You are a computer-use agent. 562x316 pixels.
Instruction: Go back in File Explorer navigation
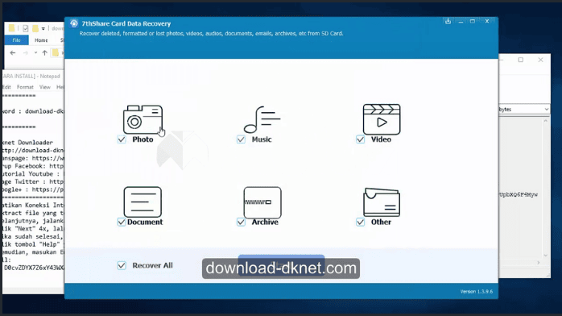point(13,53)
